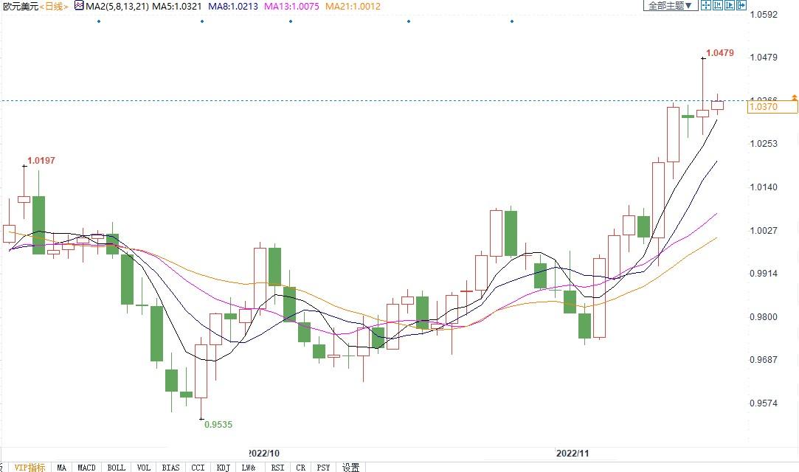The image size is (799, 472).
Task: Click the MA2 indicator chart icon
Action: pyautogui.click(x=79, y=6)
